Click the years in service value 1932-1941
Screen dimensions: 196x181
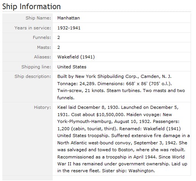(x=69, y=28)
